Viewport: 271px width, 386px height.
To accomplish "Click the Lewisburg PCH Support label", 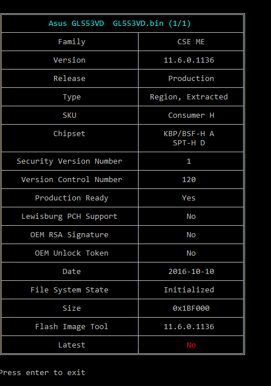I will (x=69, y=217).
